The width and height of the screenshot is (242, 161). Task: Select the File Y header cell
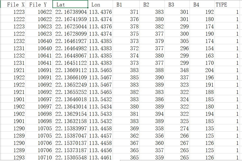(39, 4)
